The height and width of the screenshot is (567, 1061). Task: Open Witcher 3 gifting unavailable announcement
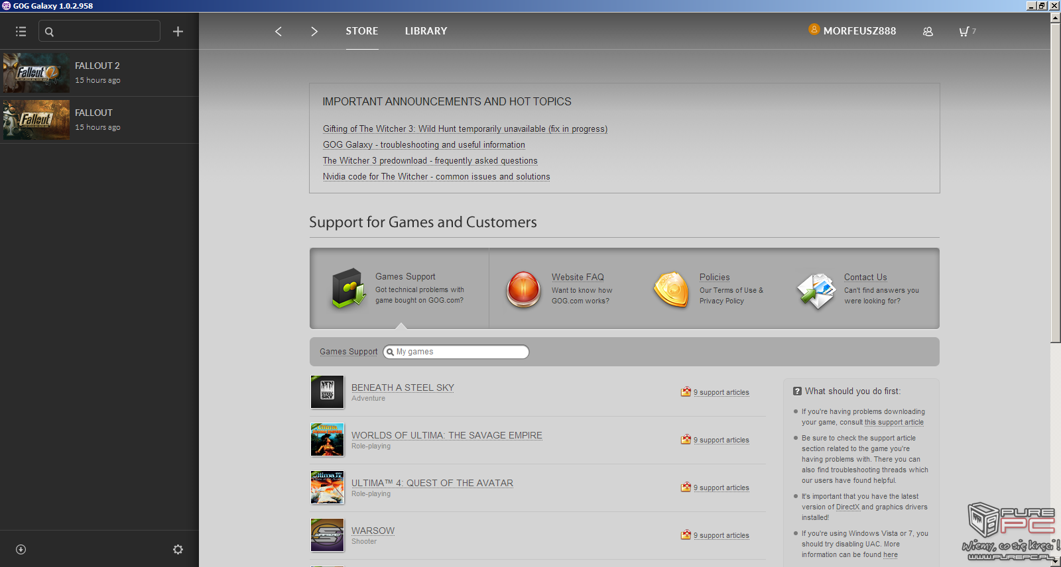(465, 129)
